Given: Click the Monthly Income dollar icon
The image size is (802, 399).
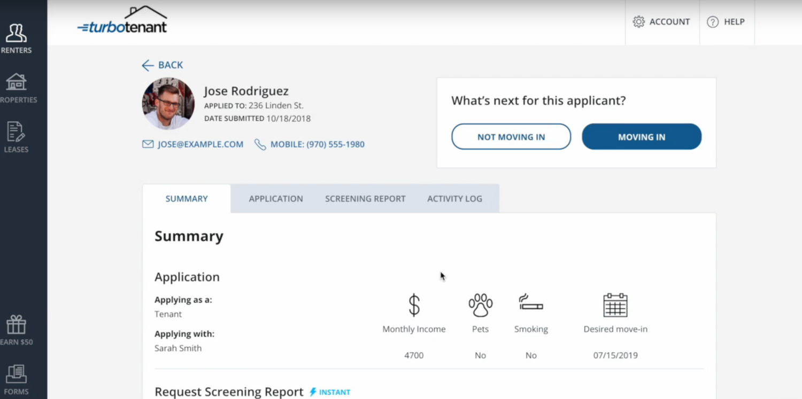Looking at the screenshot, I should [x=414, y=306].
